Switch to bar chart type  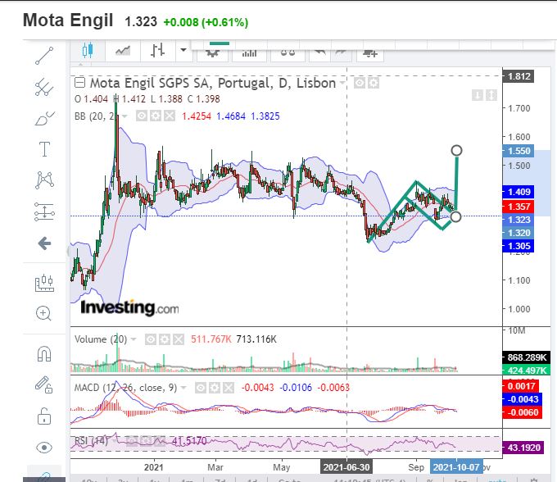point(158,51)
